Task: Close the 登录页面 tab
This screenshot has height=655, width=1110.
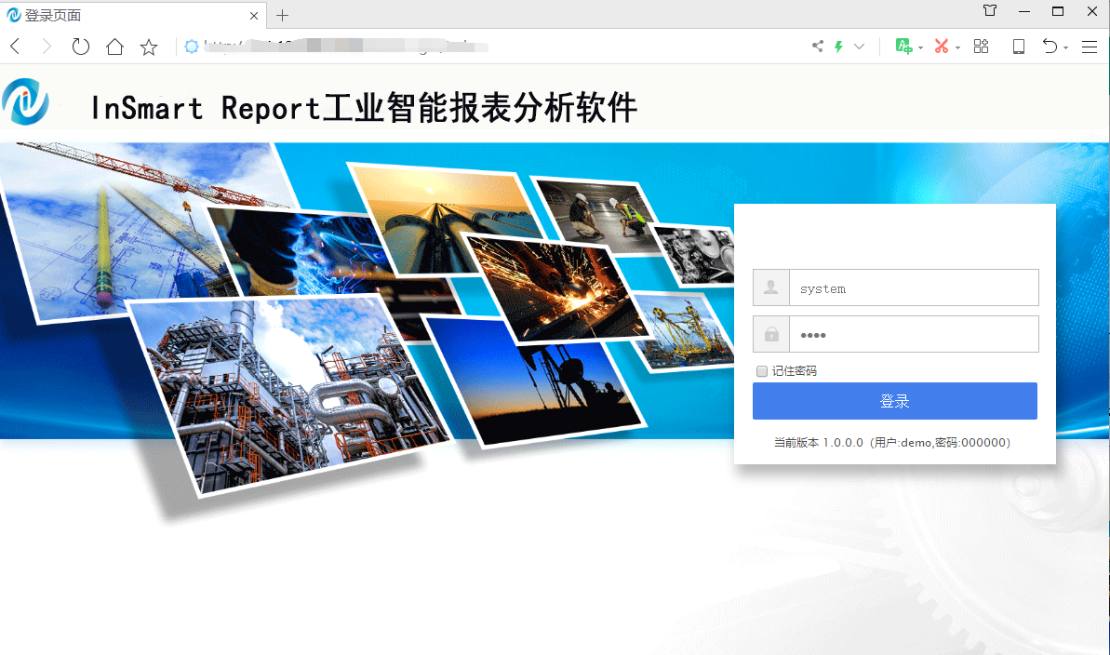Action: tap(254, 16)
